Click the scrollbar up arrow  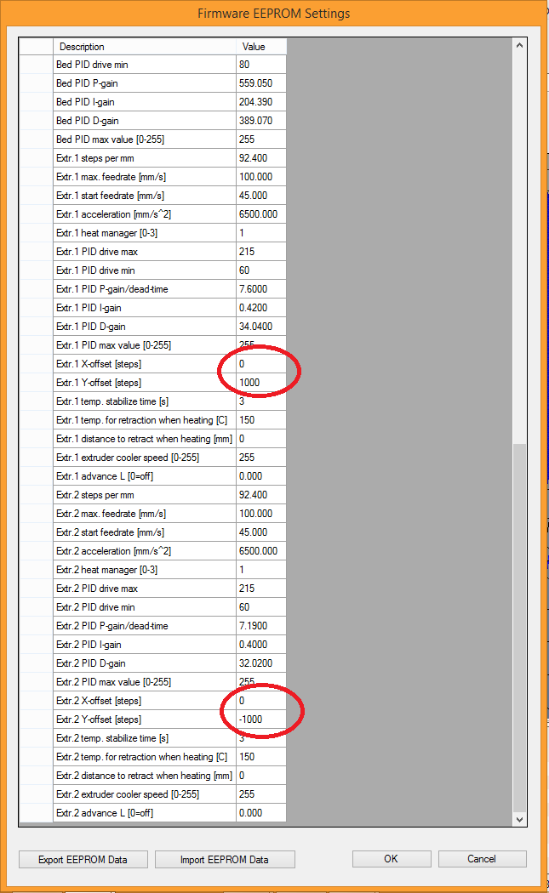click(x=520, y=45)
